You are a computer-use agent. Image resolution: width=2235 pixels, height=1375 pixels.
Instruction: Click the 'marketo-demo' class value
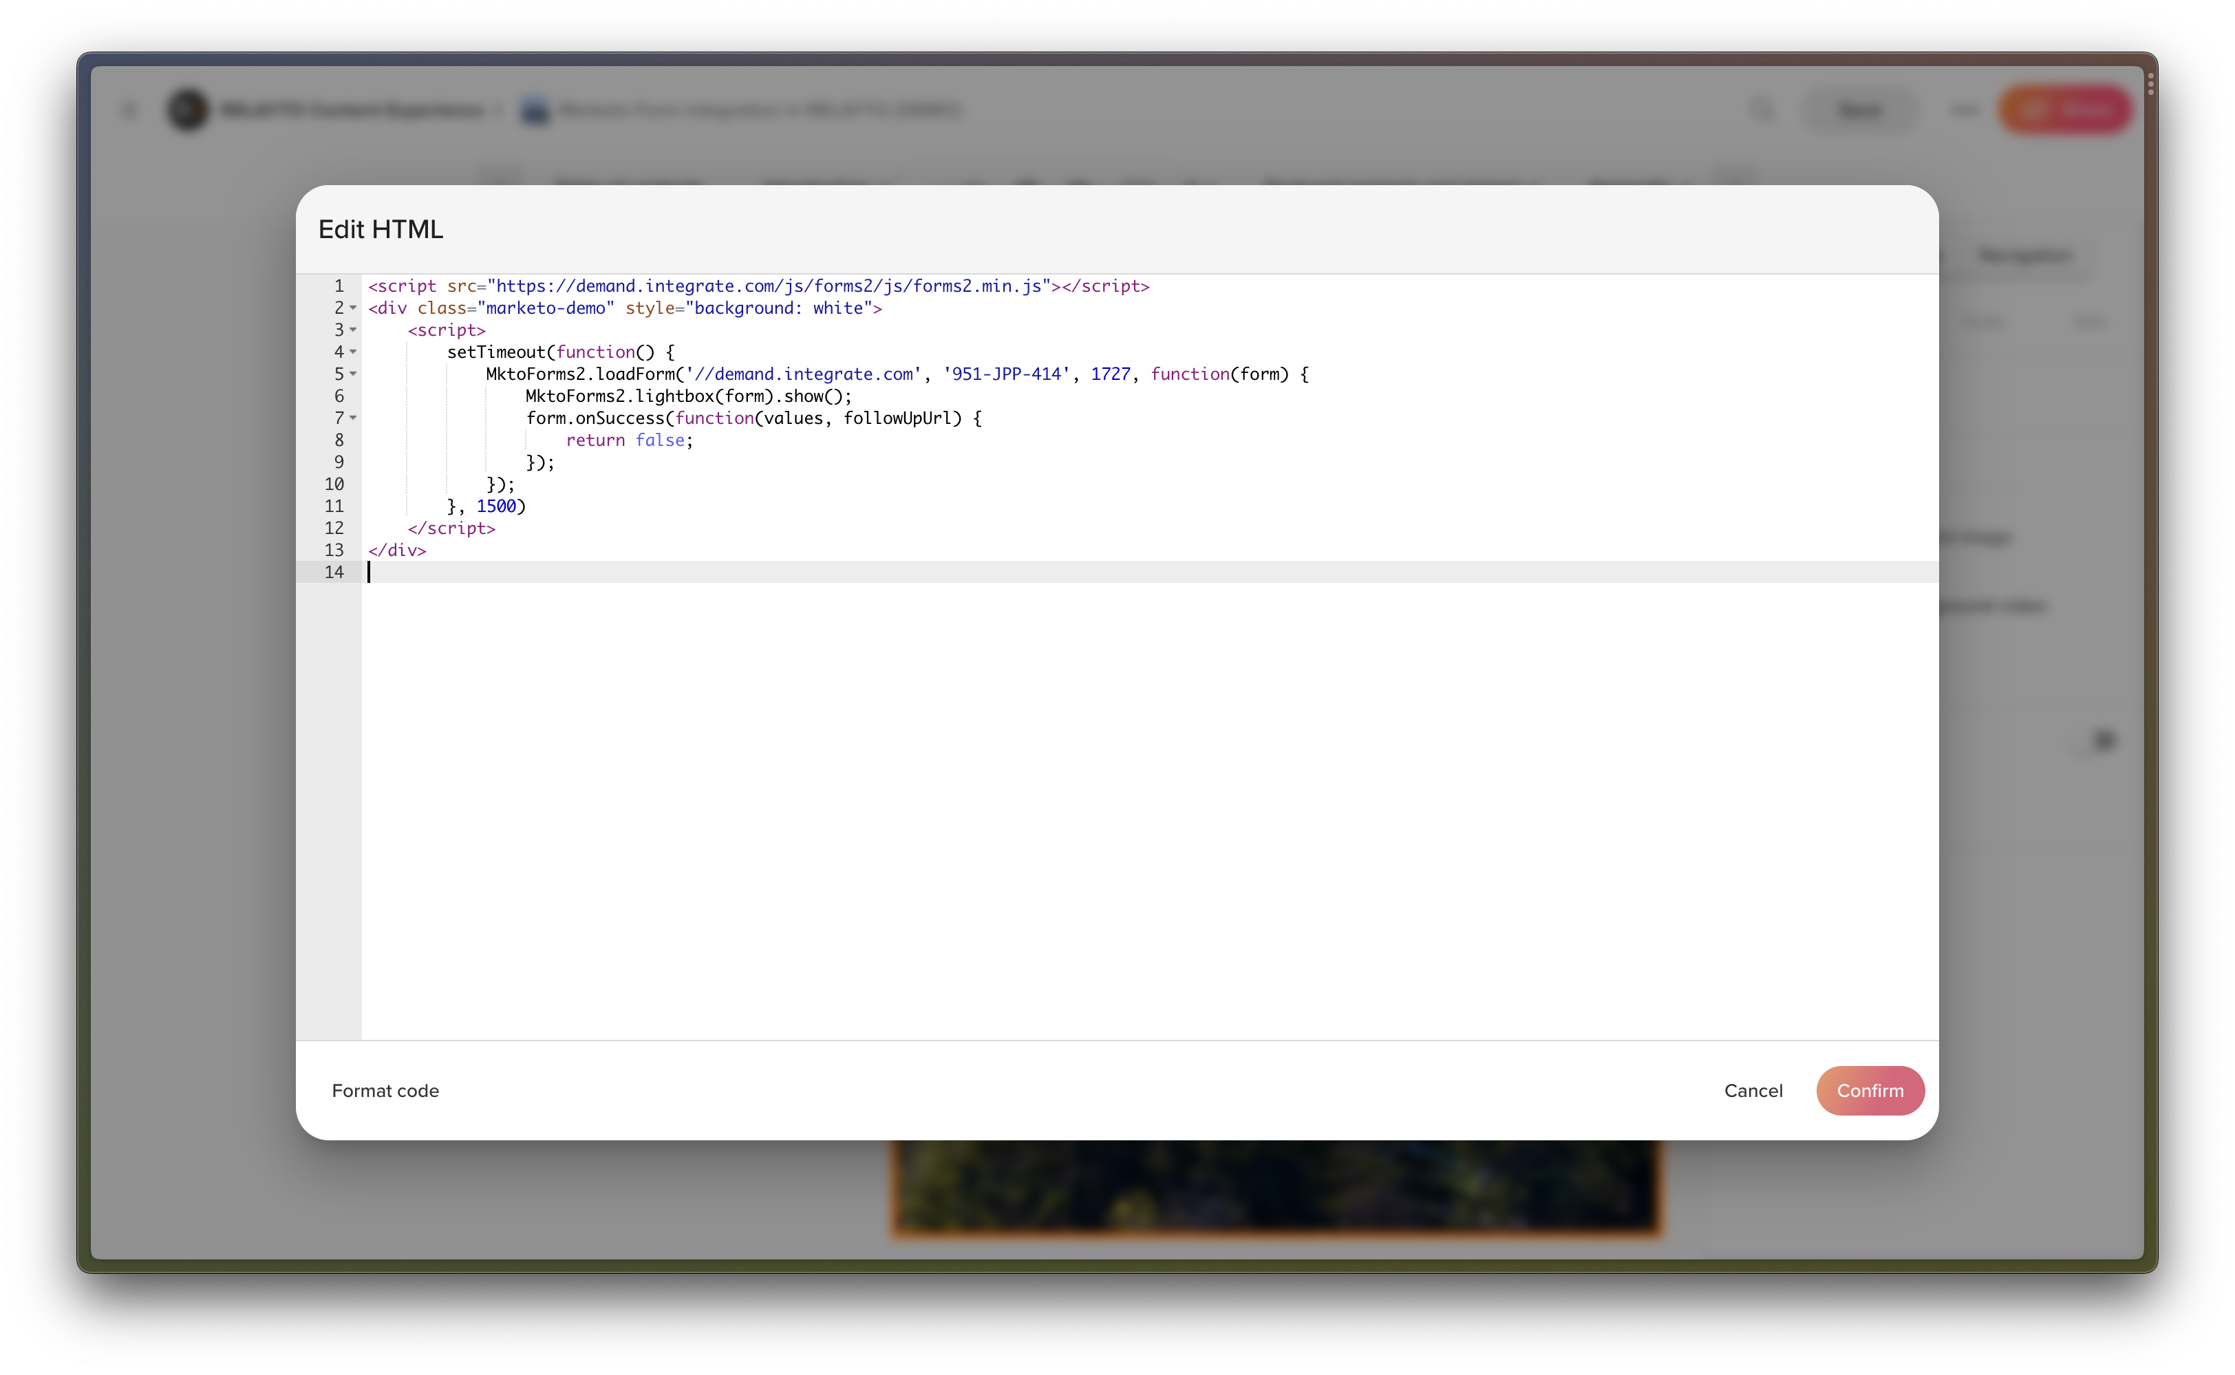(x=546, y=308)
